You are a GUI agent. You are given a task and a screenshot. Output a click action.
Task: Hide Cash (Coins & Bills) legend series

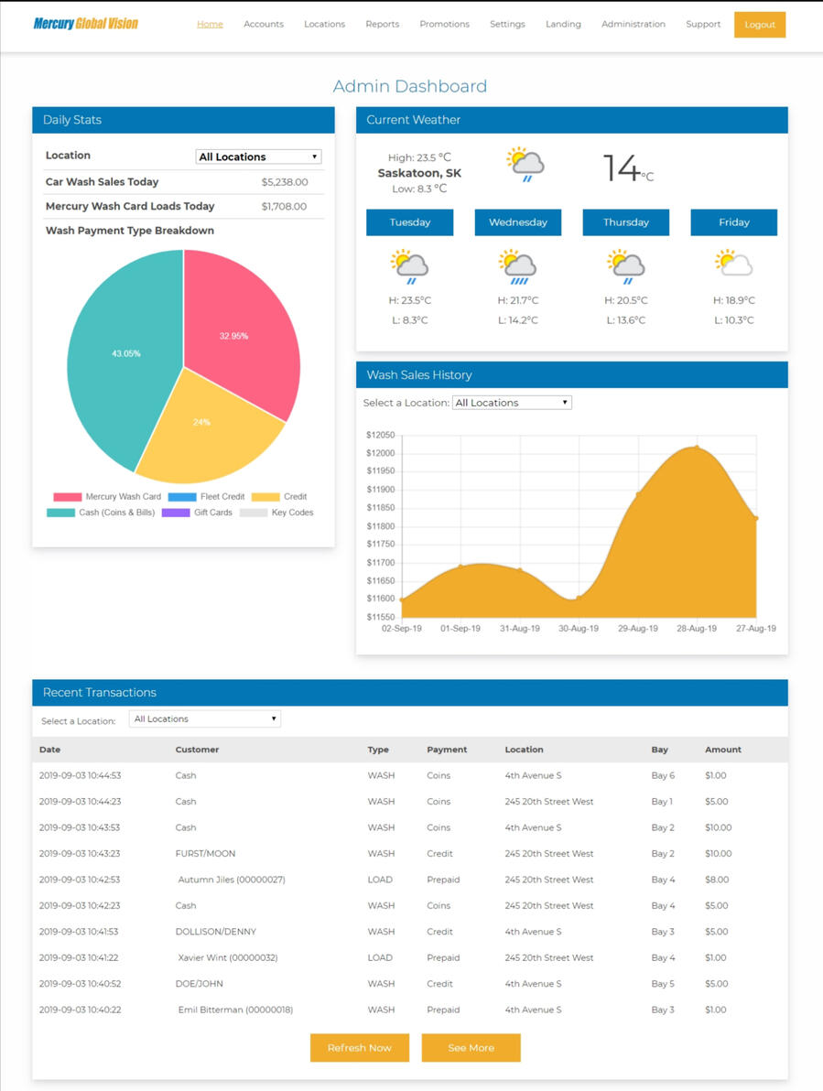tap(101, 513)
